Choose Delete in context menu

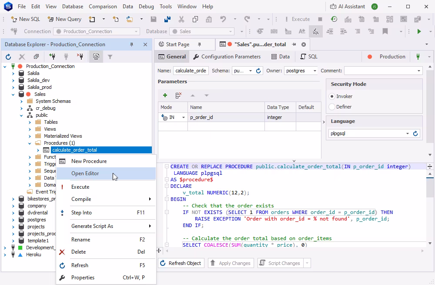click(106, 252)
